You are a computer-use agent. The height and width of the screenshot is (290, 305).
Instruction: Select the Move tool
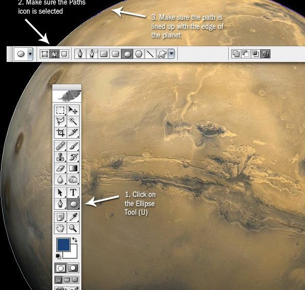click(73, 110)
